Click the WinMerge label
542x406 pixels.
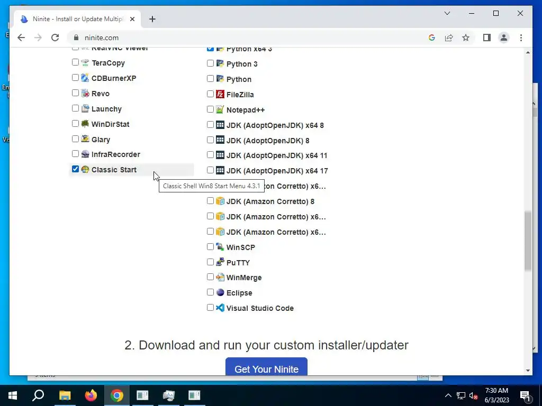[x=244, y=278]
